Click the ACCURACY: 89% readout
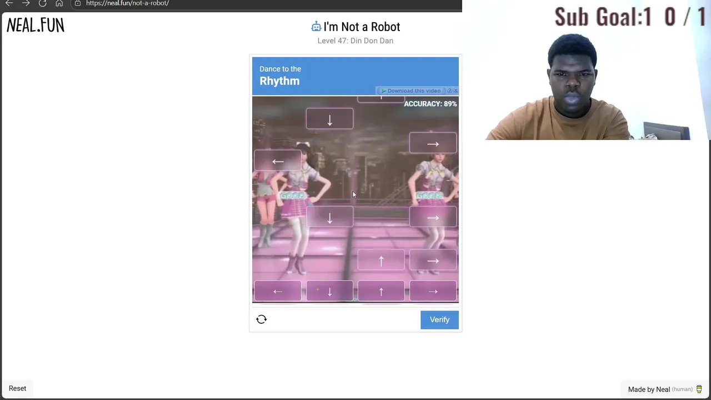This screenshot has width=711, height=400. tap(430, 104)
